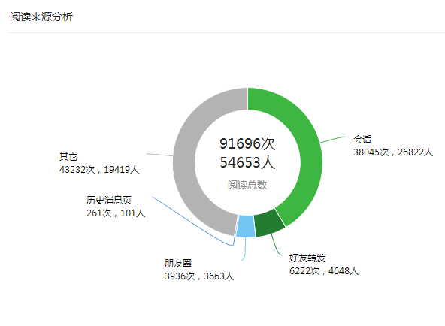Select the 其它 label text

pyautogui.click(x=68, y=157)
